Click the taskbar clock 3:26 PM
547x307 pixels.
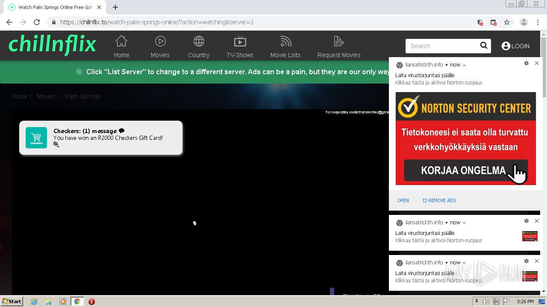click(525, 301)
